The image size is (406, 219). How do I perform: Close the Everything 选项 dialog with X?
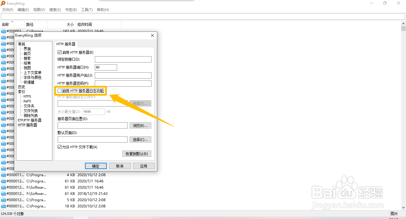152,35
